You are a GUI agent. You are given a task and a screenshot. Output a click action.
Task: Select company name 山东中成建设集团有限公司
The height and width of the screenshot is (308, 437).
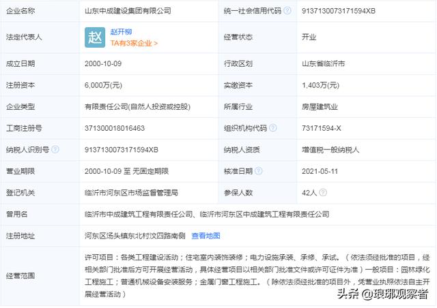coord(128,12)
